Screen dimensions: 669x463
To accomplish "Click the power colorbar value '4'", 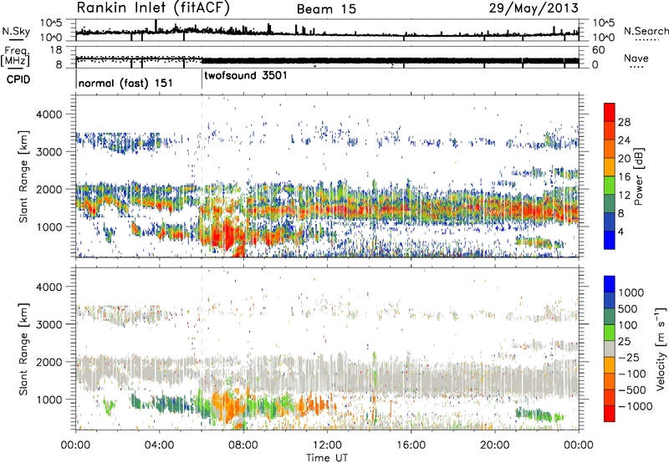I will click(x=620, y=231).
